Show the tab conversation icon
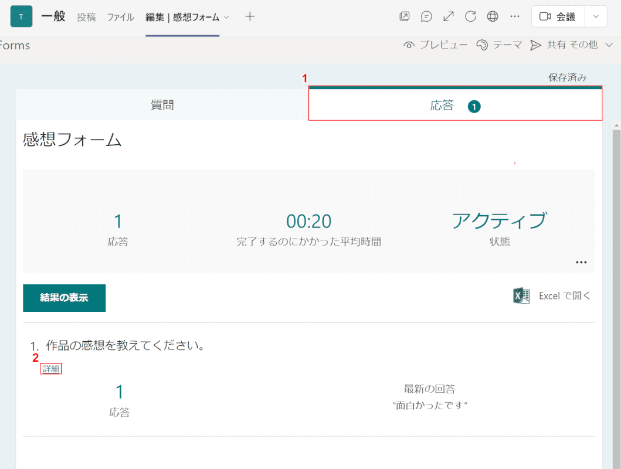This screenshot has width=621, height=469. click(426, 16)
